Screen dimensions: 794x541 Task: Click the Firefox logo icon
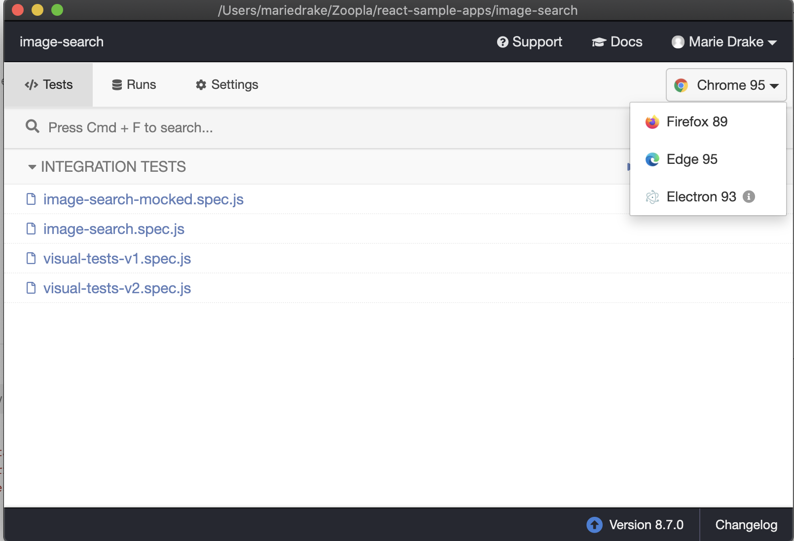pos(652,122)
